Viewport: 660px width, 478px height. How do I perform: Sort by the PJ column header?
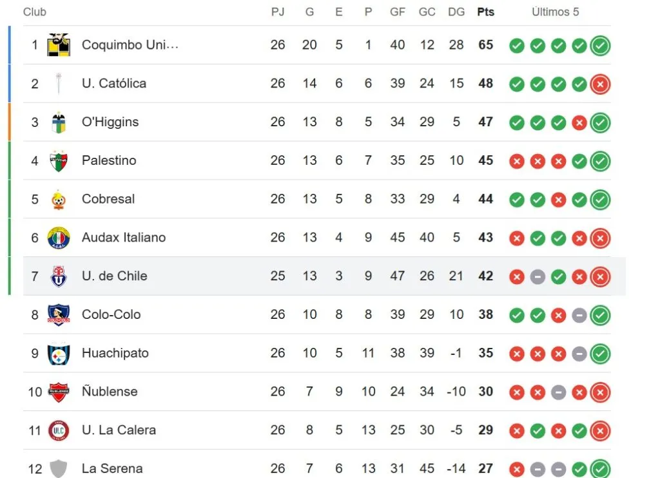tap(278, 12)
